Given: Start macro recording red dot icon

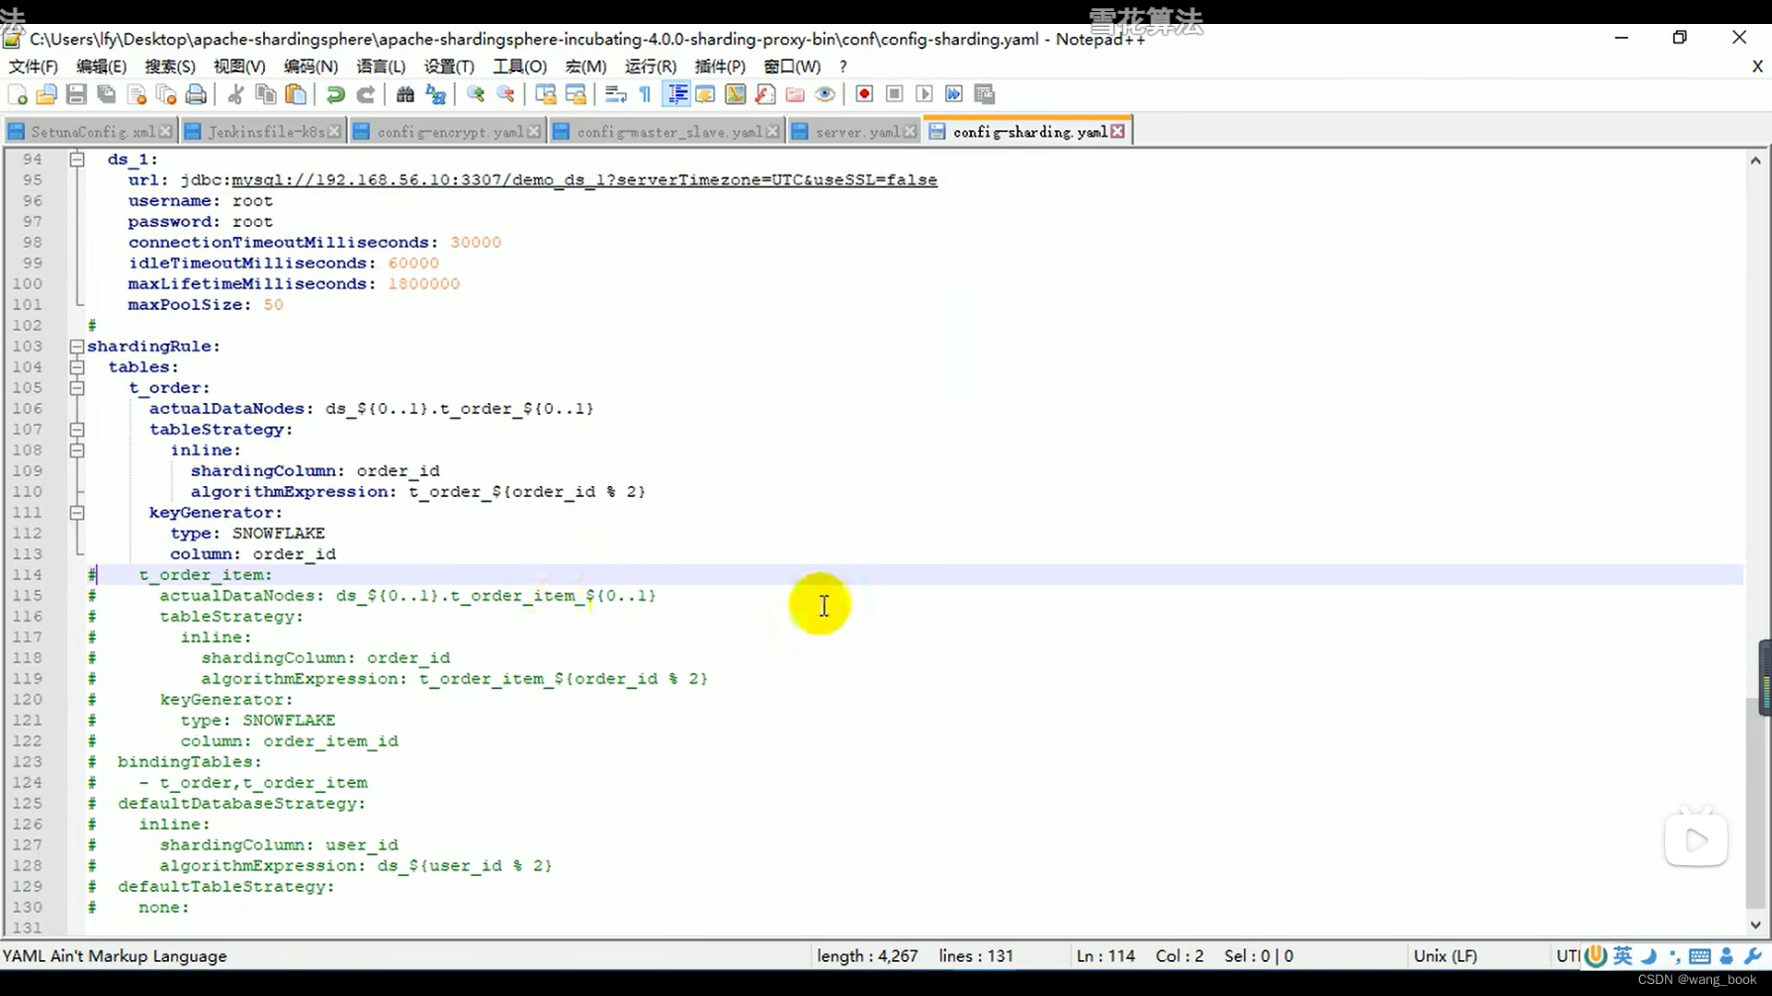Looking at the screenshot, I should pos(865,94).
